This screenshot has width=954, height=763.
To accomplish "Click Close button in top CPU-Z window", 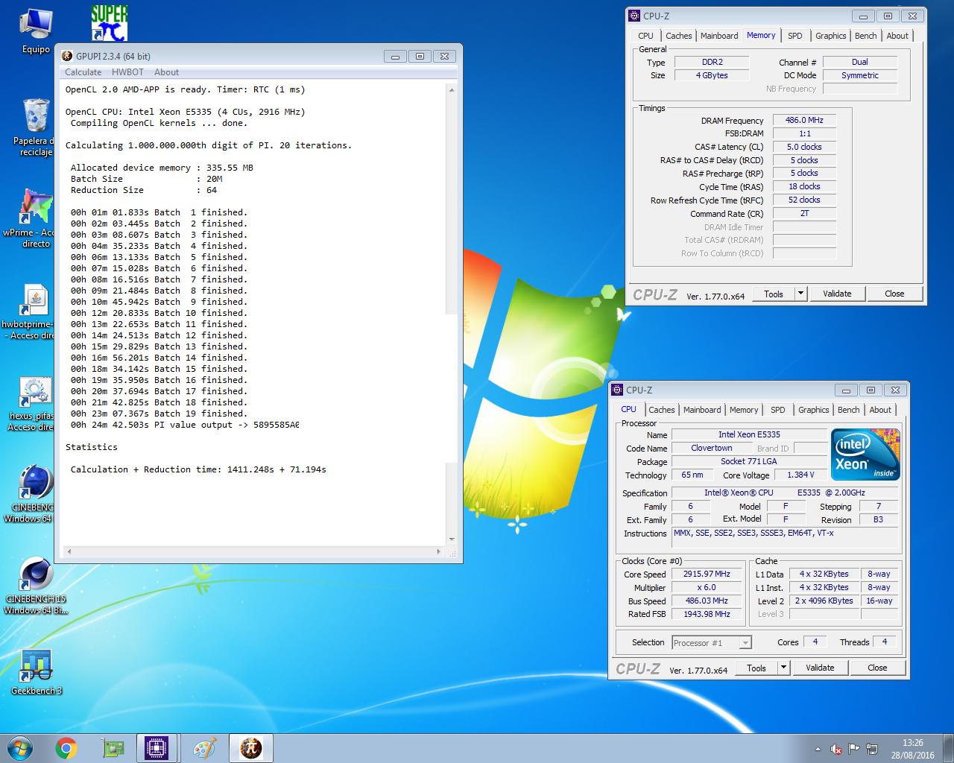I will 894,294.
